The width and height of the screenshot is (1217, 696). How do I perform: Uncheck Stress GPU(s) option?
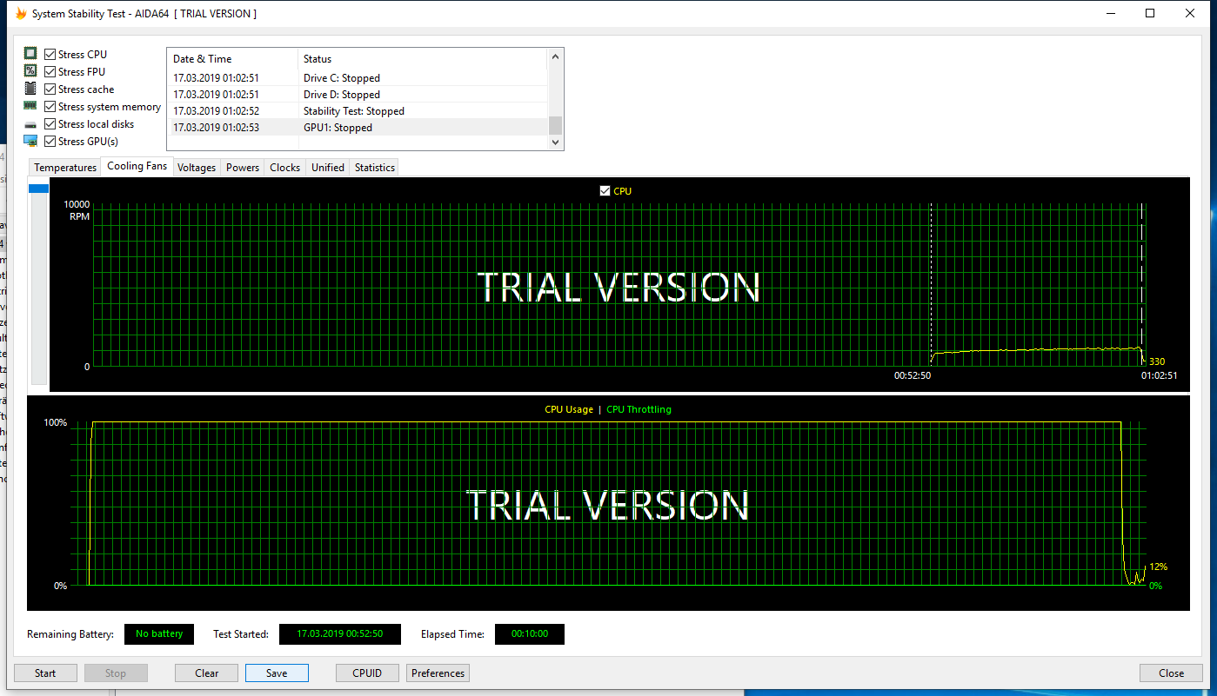(x=50, y=141)
